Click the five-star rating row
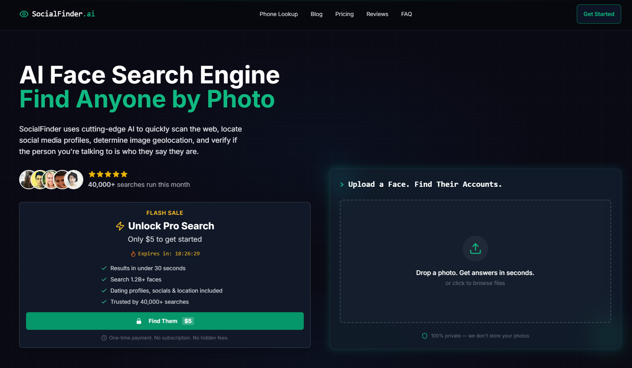This screenshot has width=632, height=368. point(108,174)
